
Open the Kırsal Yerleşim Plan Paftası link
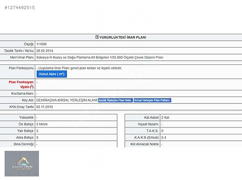tap(152, 101)
